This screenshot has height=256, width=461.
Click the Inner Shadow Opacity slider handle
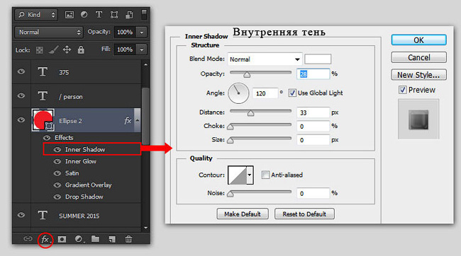pyautogui.click(x=247, y=74)
